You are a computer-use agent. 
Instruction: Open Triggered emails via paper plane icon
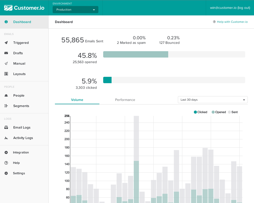tap(6, 43)
